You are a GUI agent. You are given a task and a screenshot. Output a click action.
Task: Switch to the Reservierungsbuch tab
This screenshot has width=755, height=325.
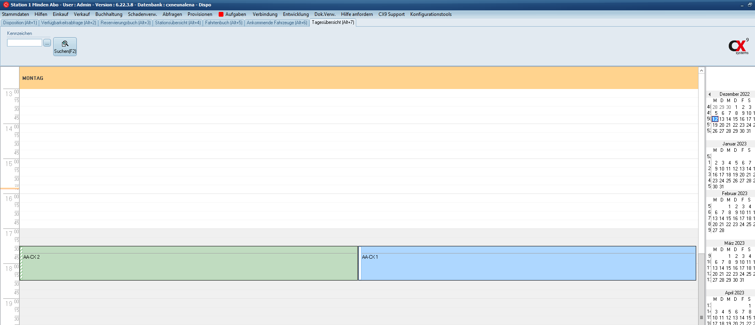(x=125, y=23)
